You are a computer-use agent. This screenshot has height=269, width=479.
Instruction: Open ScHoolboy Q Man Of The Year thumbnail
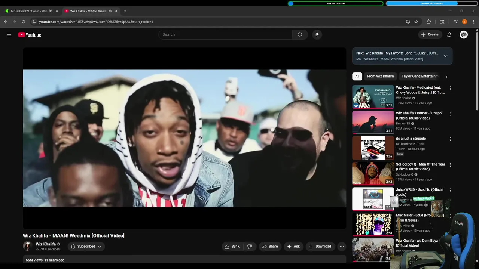point(373,173)
